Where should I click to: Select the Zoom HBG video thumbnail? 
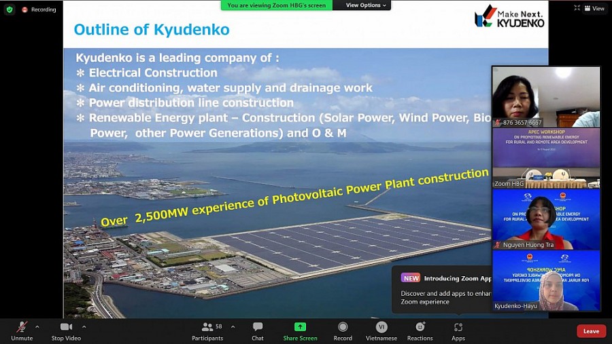(x=546, y=157)
